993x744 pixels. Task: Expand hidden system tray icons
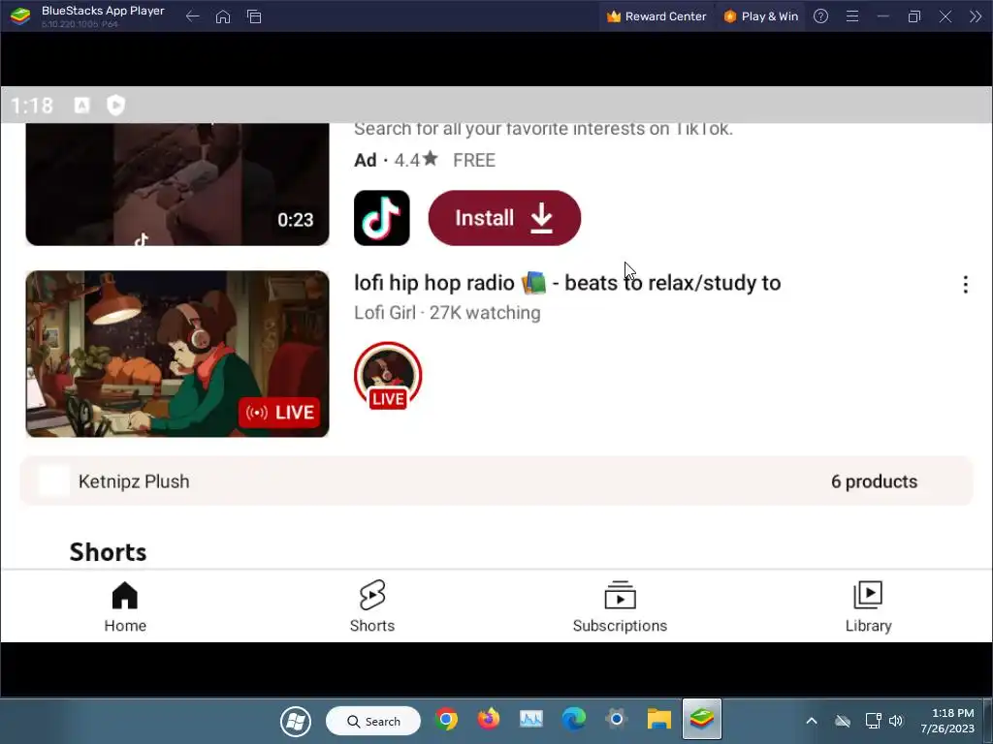coord(812,721)
